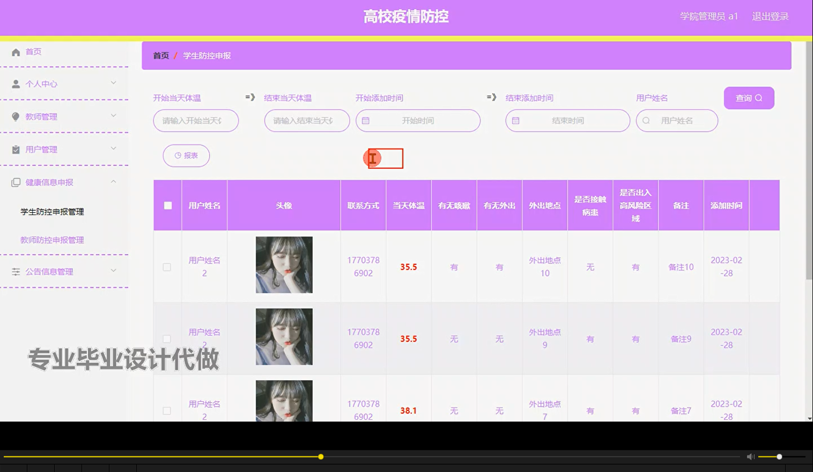The image size is (813, 472).
Task: Check the row with 备注9
Action: pos(167,339)
